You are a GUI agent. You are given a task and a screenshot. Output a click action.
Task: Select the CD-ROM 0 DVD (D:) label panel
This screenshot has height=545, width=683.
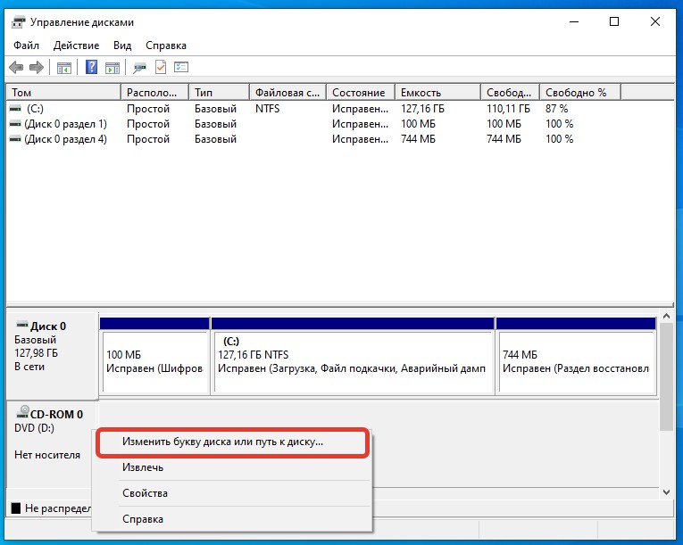[x=52, y=444]
